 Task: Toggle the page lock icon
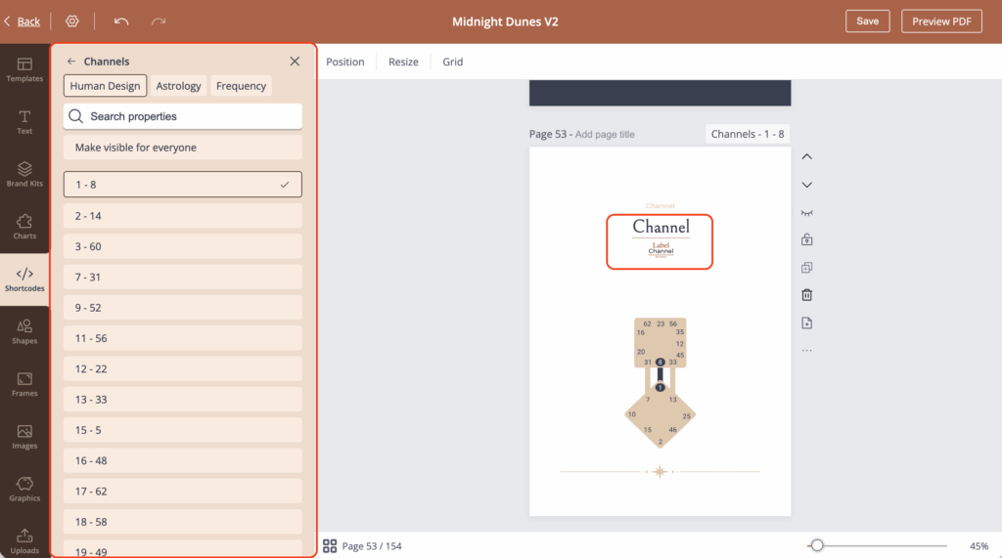coord(807,239)
